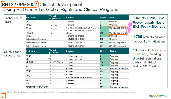Click the '+ BNT323/DB-1303' regimen cell
The image size is (171, 99).
tap(76, 46)
